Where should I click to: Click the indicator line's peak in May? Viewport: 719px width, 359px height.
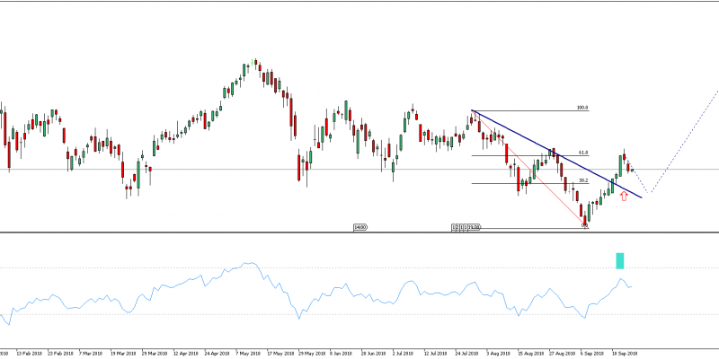point(253,264)
